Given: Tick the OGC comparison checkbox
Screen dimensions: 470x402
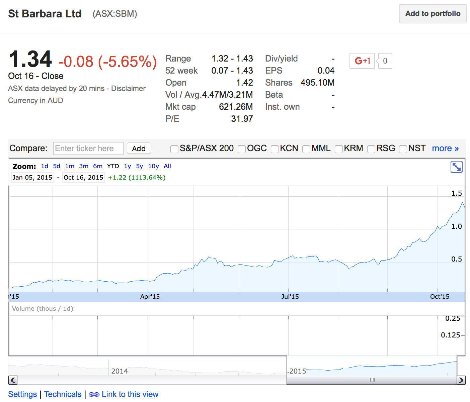Looking at the screenshot, I should pos(242,149).
